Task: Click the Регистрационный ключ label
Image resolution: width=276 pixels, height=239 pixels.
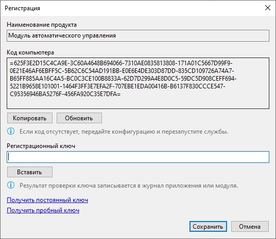Action: pos(41,146)
